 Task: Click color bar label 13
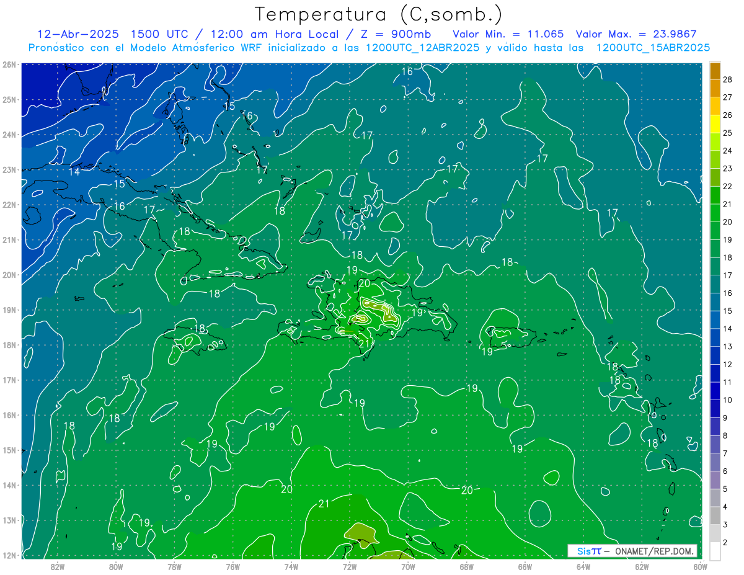click(727, 346)
